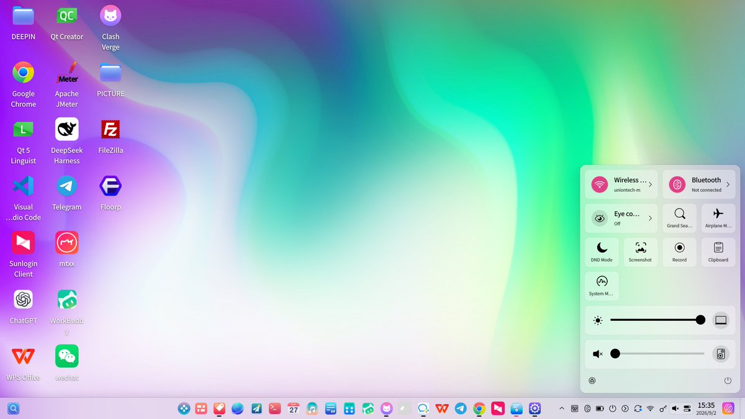Open the quick panel's bottom-left settings icon

tap(592, 381)
